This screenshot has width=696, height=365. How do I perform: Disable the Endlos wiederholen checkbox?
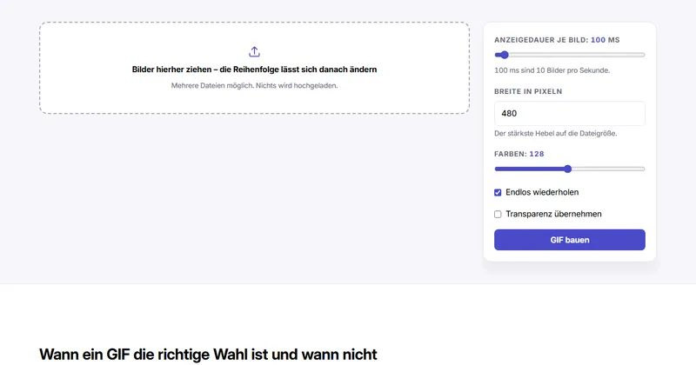click(x=498, y=192)
